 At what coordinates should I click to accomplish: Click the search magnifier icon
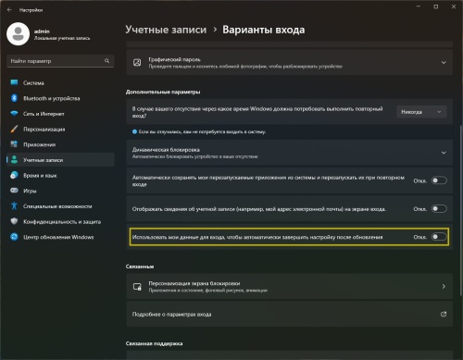106,61
